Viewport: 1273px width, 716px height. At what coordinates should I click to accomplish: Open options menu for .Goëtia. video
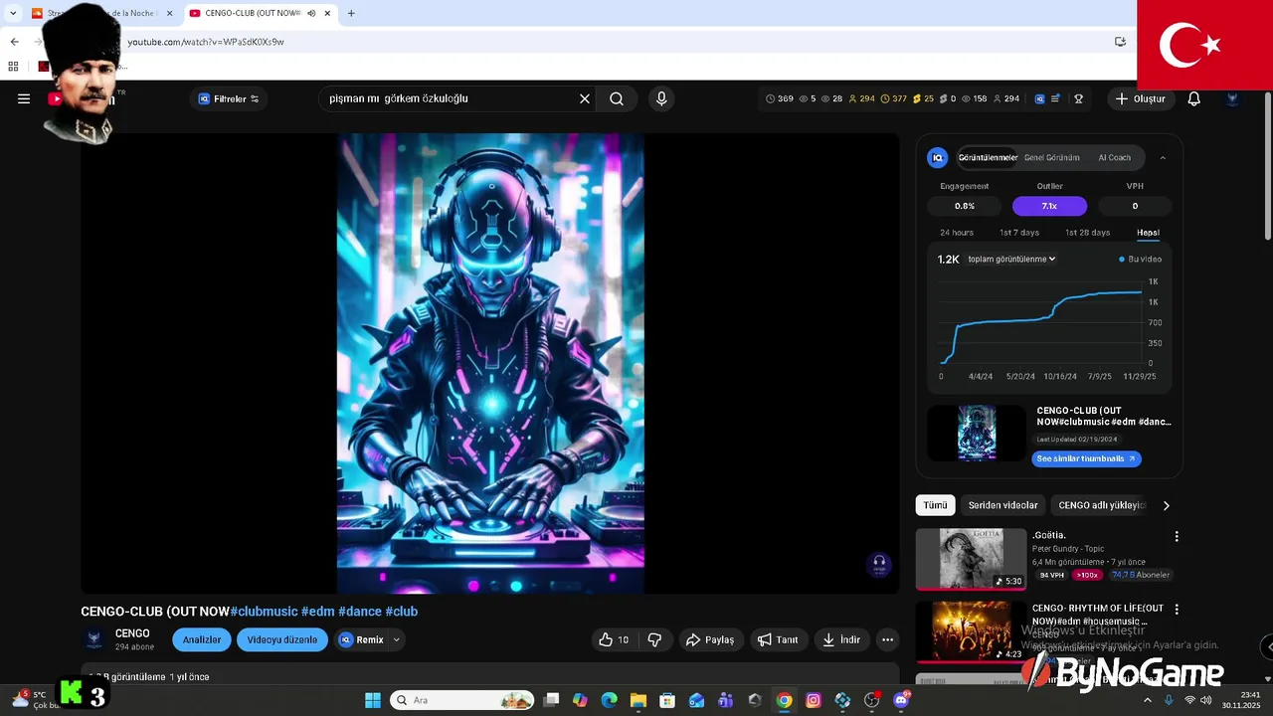(x=1177, y=536)
